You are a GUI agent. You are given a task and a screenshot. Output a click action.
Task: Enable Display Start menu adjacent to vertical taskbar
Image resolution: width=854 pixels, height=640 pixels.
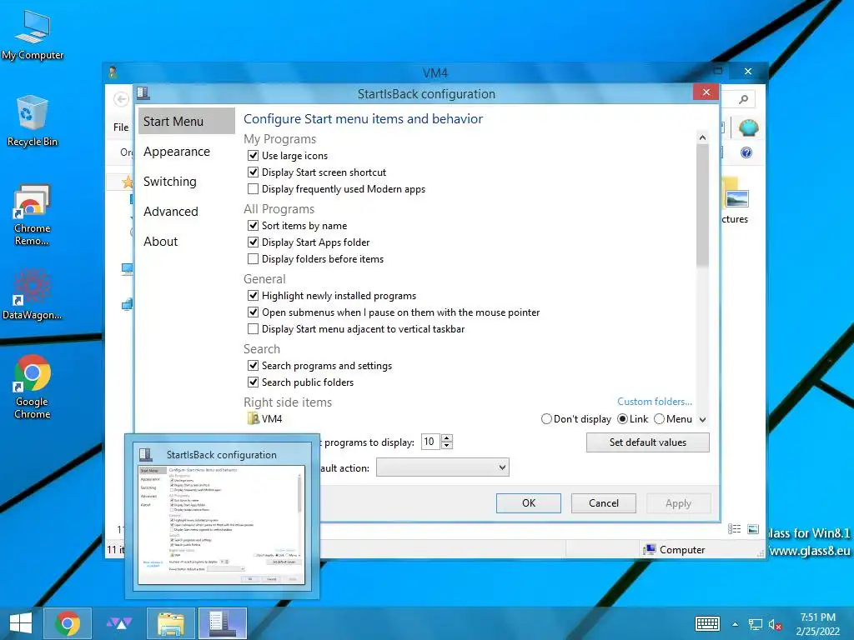(253, 328)
